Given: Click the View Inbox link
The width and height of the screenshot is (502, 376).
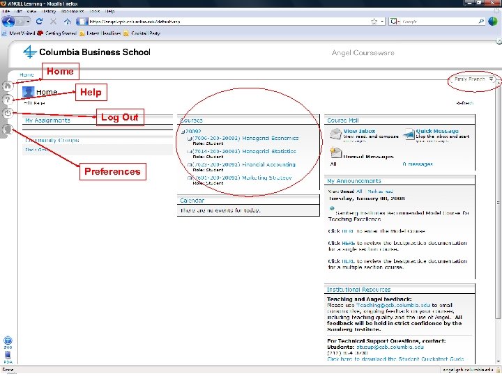Looking at the screenshot, I should click(x=359, y=131).
